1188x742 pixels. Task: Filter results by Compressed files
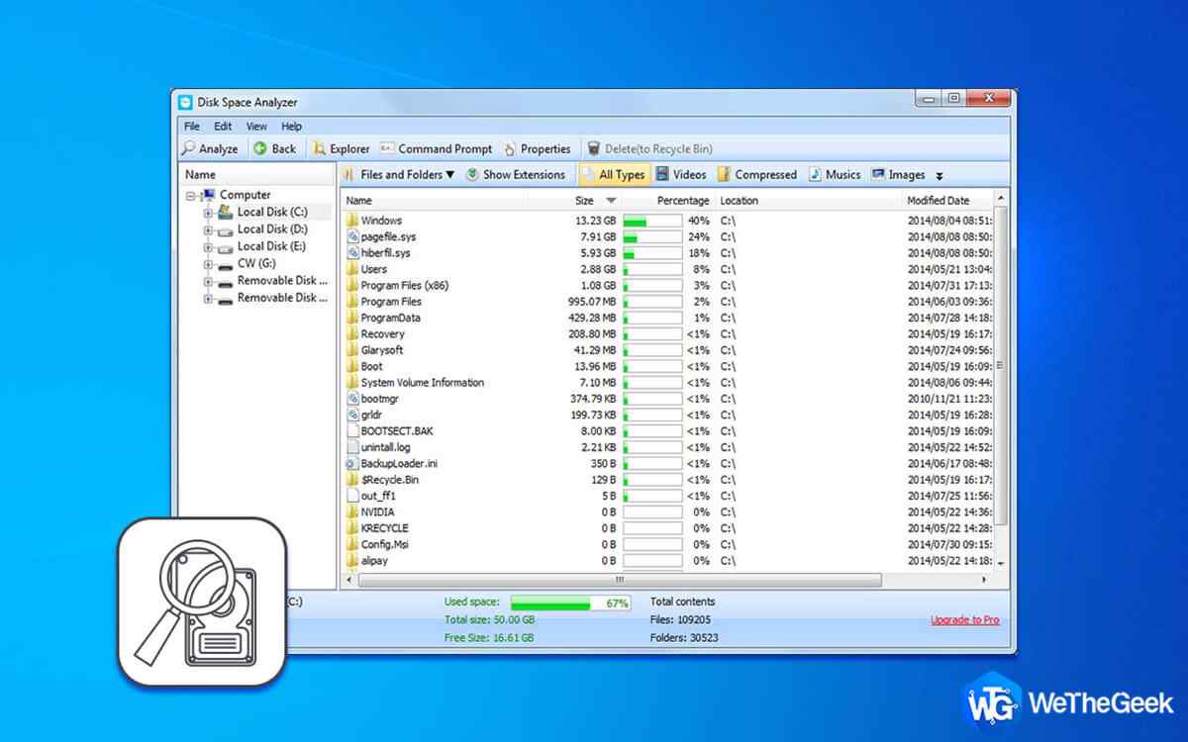pos(757,174)
